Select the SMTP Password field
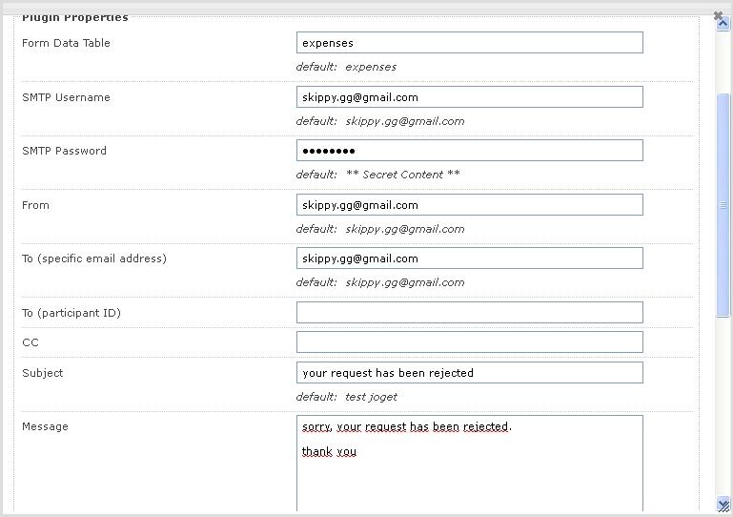The width and height of the screenshot is (733, 517). point(470,151)
